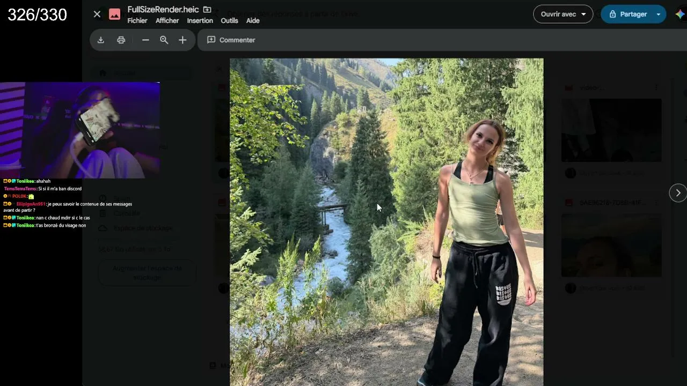Open the Fichier menu

point(137,21)
